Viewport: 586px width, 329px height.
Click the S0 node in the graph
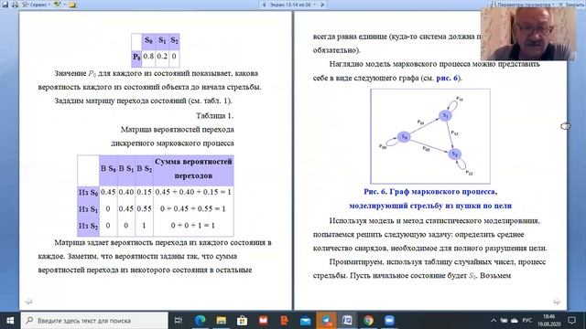(x=404, y=137)
